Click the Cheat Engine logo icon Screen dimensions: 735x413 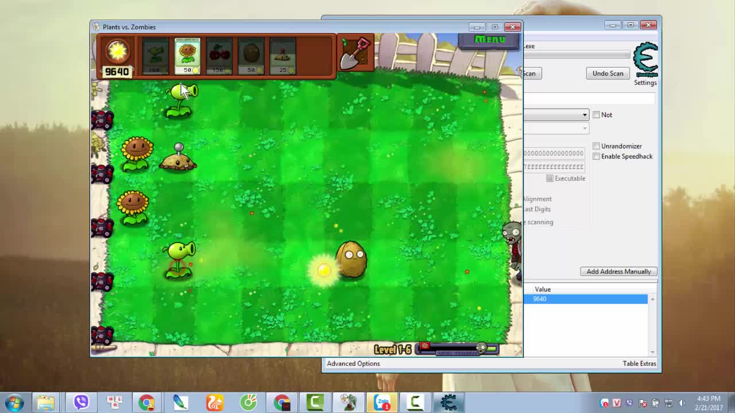(645, 60)
